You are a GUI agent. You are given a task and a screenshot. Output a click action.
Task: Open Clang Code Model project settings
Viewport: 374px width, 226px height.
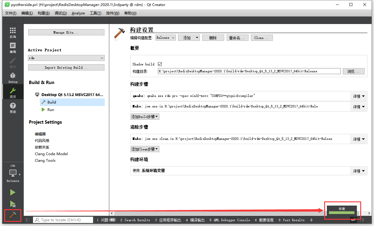[x=51, y=154]
